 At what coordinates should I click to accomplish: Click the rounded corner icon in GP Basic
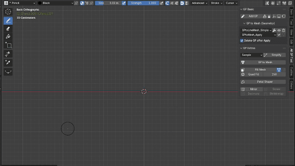coord(284,16)
